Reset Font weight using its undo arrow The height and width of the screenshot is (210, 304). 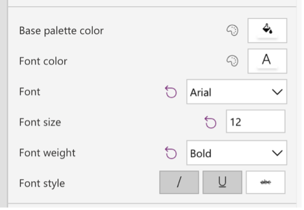coord(171,153)
